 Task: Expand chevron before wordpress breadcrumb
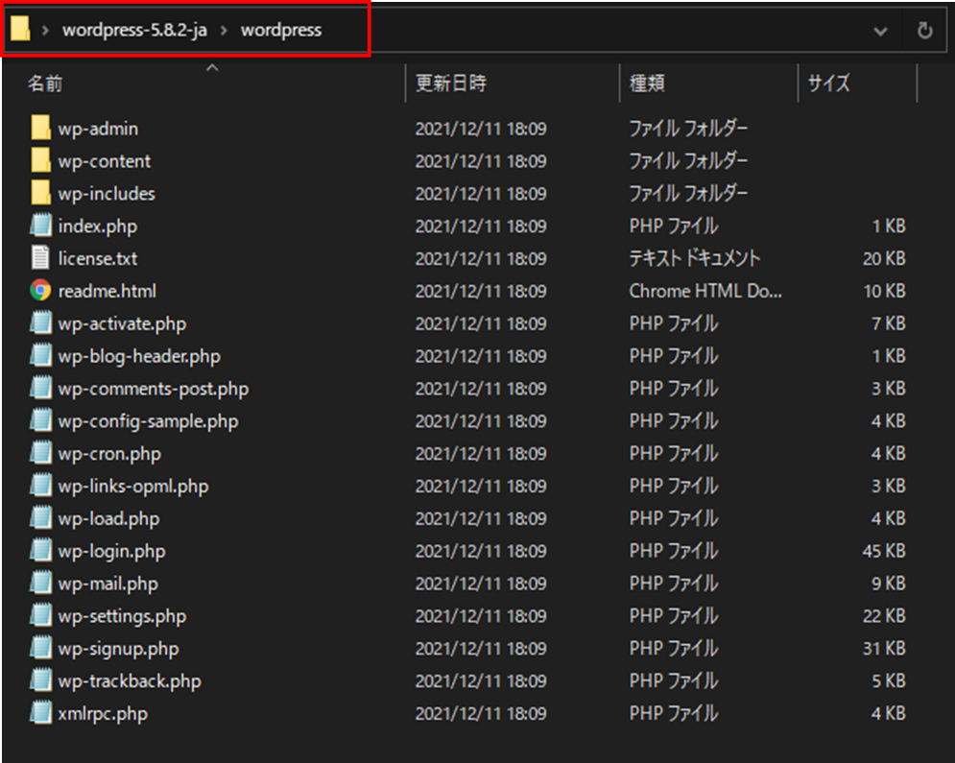pos(224,31)
